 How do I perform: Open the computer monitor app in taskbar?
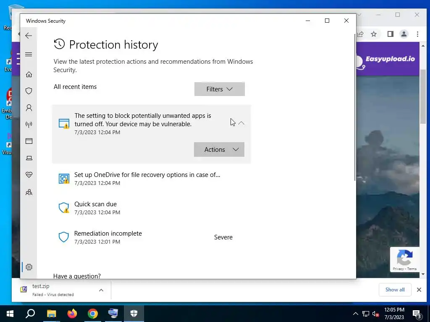[x=113, y=314]
